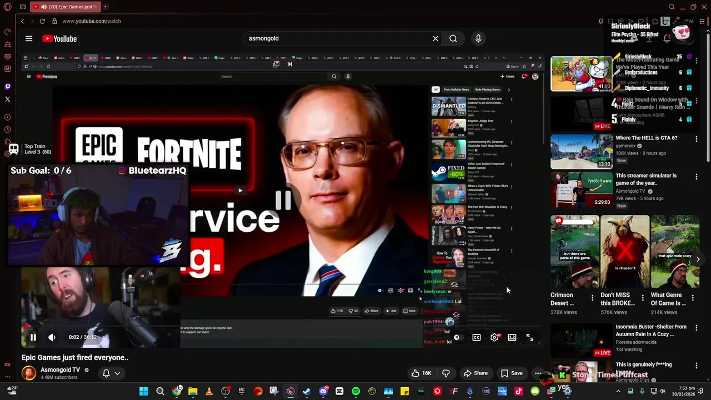The image size is (711, 400).
Task: Open Windows Start menu
Action: pyautogui.click(x=144, y=391)
